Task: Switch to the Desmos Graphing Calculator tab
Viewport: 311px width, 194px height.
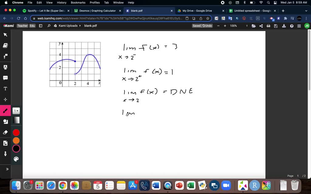Action: click(97, 10)
